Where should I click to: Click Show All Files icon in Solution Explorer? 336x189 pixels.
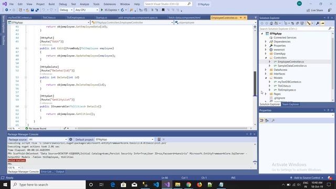(302, 23)
